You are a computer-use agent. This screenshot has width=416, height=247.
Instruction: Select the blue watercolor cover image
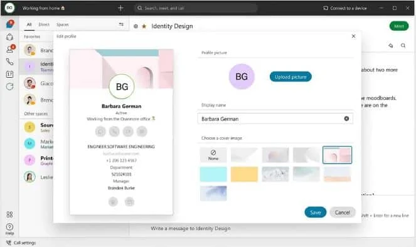[213, 193]
